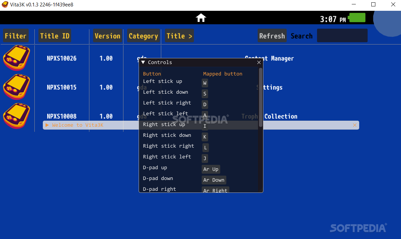Click the Mapped button column header
This screenshot has height=239, width=401.
tap(223, 74)
